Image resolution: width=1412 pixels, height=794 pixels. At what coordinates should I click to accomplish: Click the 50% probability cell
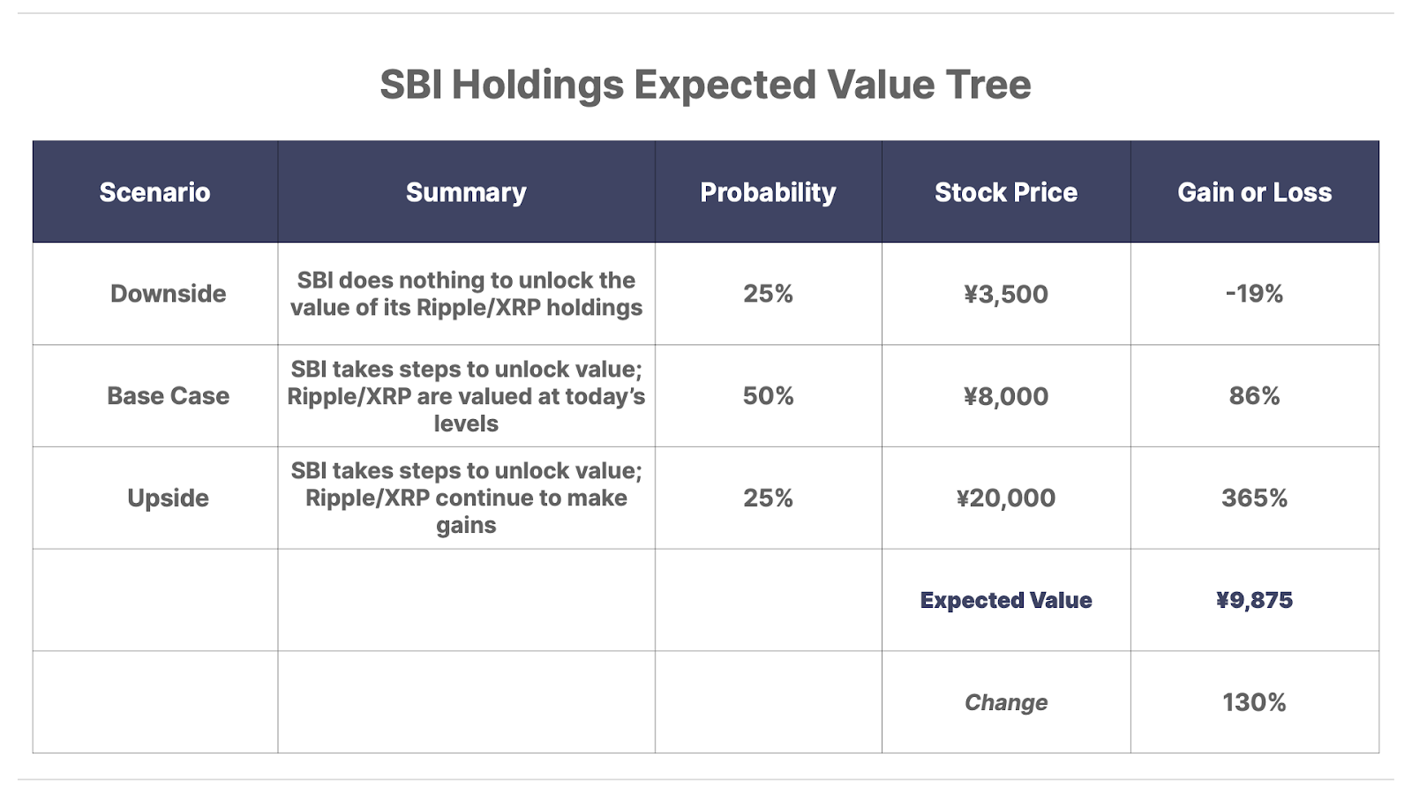click(768, 396)
